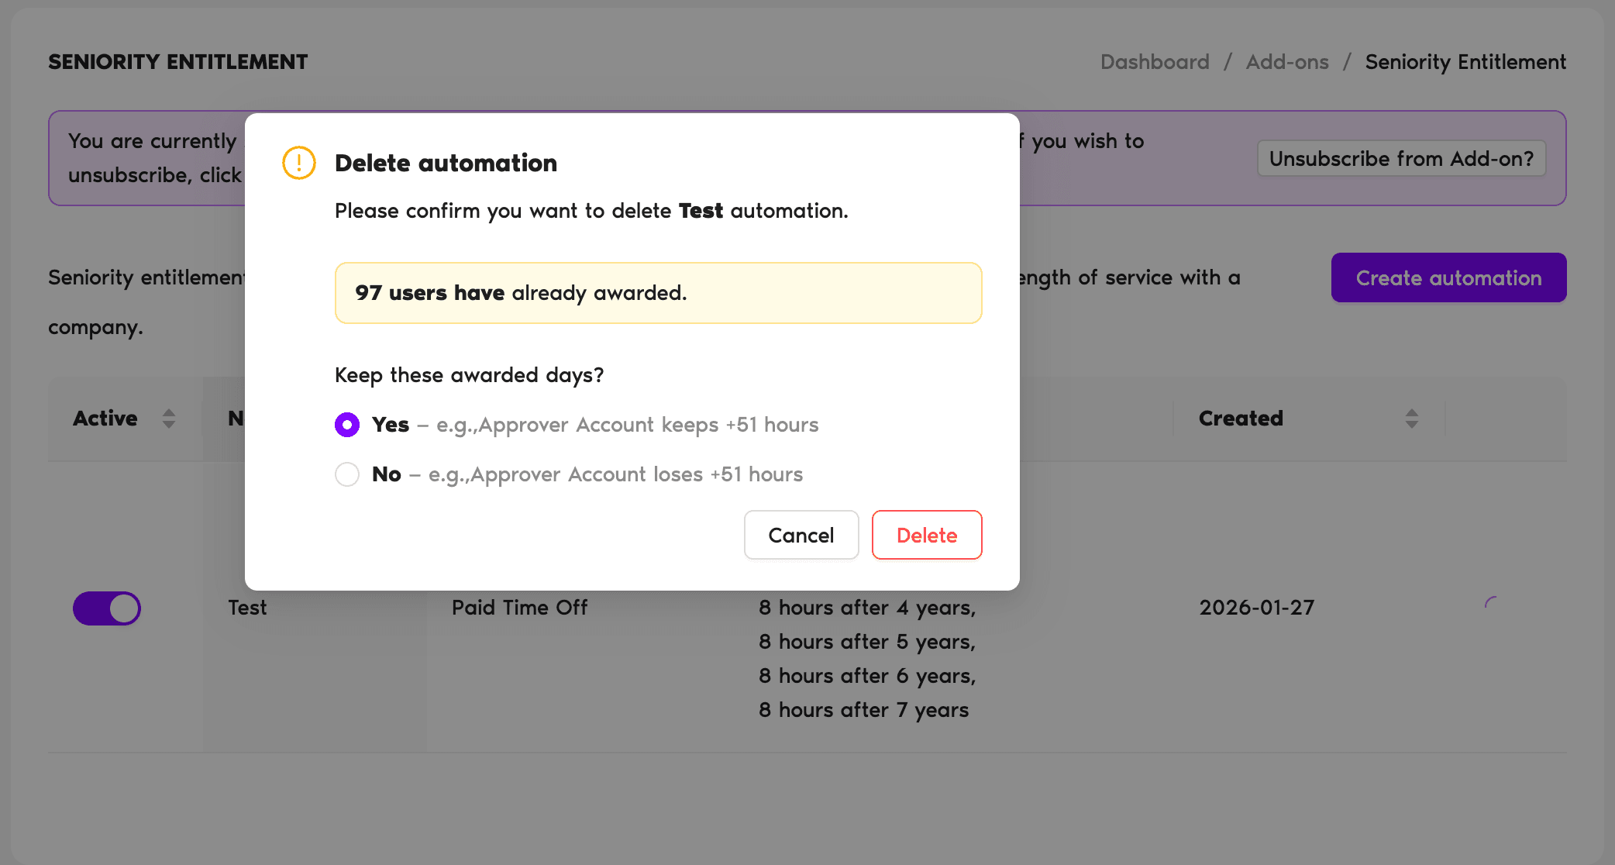This screenshot has height=865, width=1615.
Task: Click the 97 users awarded notice box
Action: coord(658,293)
